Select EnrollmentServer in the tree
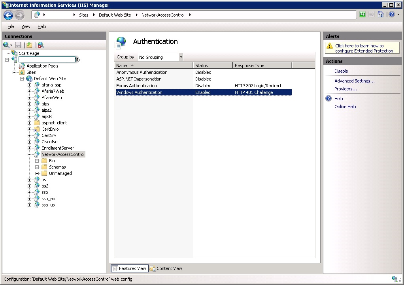The height and width of the screenshot is (285, 404). (x=58, y=148)
